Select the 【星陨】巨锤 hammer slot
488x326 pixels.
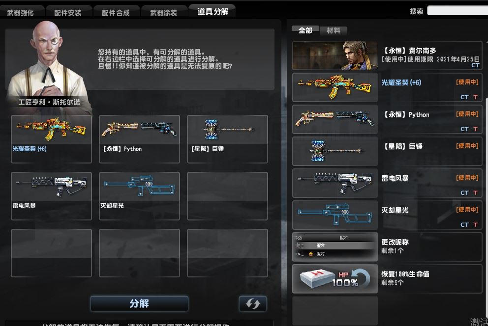coord(227,139)
